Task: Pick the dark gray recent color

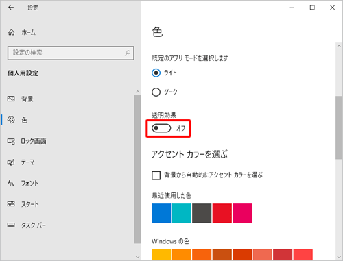Action: click(202, 213)
